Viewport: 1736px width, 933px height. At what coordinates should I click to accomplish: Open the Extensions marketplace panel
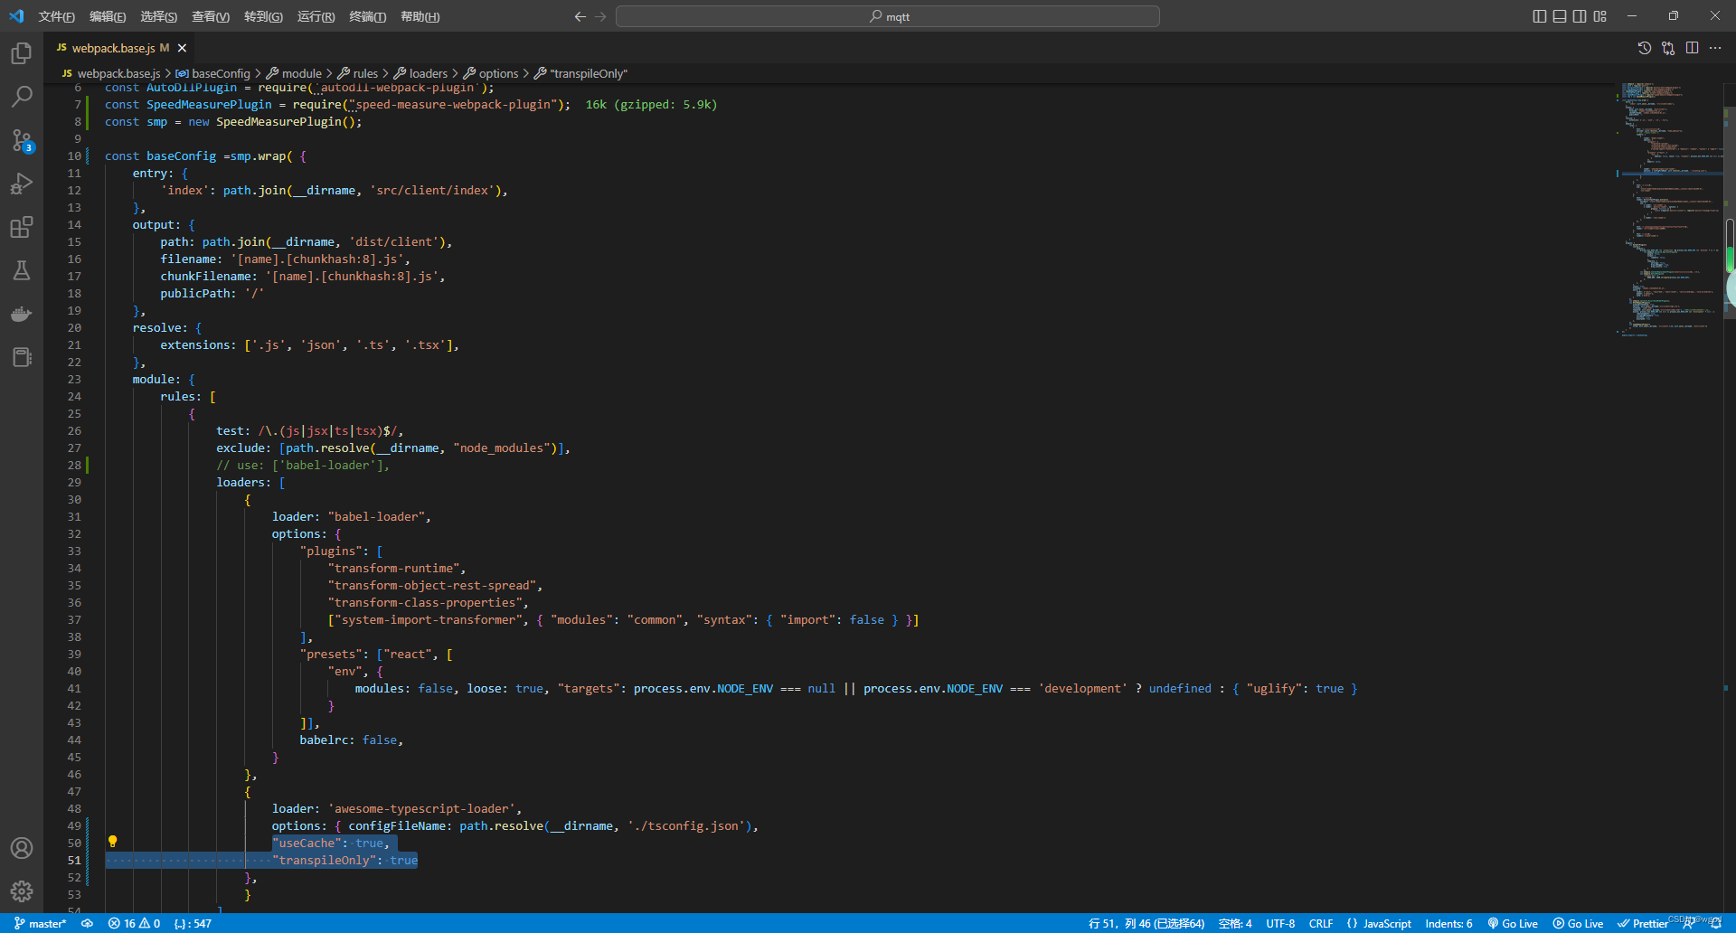point(22,227)
